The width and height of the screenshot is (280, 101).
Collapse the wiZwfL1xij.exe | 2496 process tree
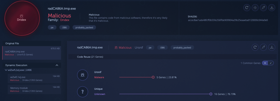[6, 70]
